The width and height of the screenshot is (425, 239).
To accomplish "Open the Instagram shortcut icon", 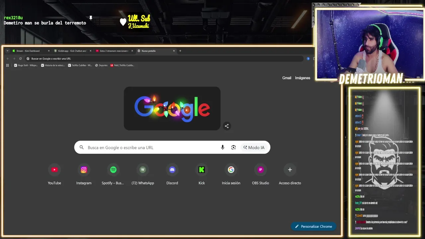I will pos(84,170).
